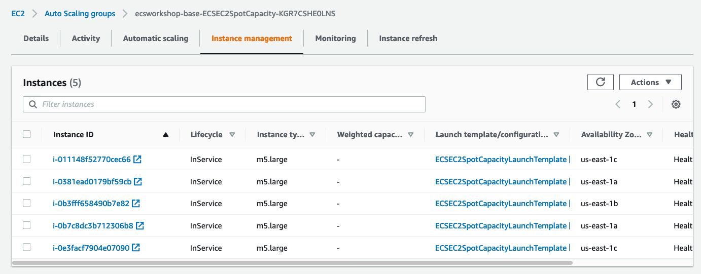Toggle the select-all instances checkbox
The width and height of the screenshot is (701, 274).
(27, 134)
